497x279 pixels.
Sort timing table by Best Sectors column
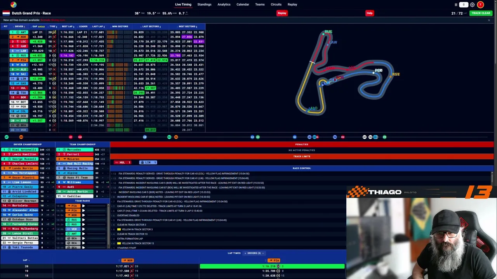coord(188,26)
